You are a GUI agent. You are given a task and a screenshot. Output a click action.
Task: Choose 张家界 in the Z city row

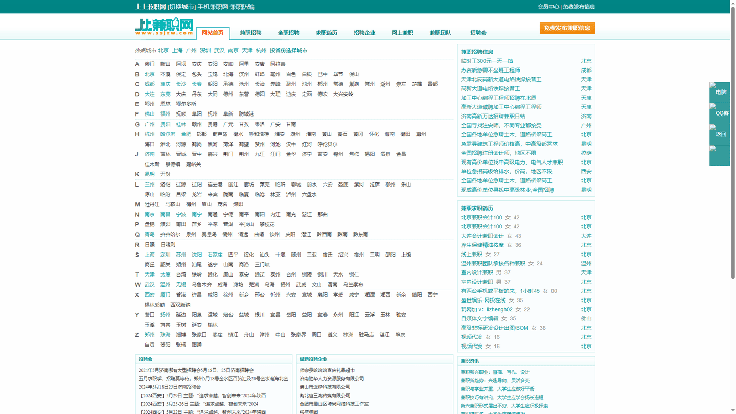tap(298, 335)
